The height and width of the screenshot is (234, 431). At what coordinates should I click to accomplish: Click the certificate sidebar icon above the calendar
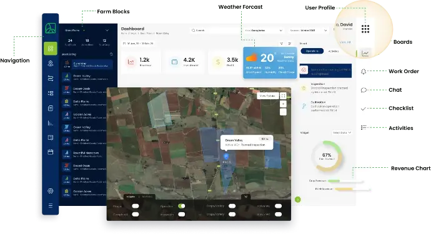[x=51, y=138]
